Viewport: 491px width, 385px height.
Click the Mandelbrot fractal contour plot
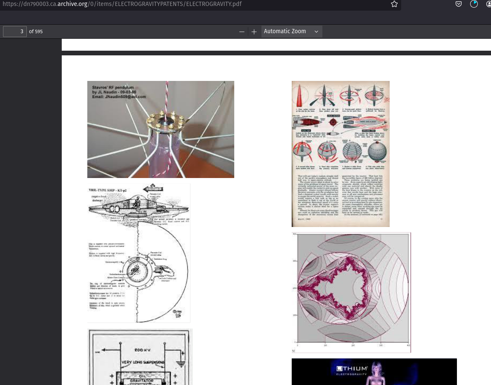pos(351,293)
